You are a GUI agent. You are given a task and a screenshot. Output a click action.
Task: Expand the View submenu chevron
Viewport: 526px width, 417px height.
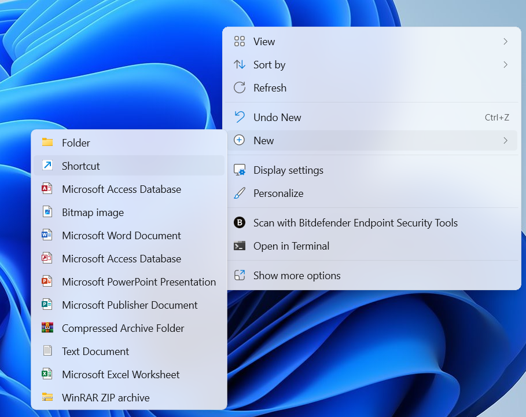pyautogui.click(x=506, y=41)
